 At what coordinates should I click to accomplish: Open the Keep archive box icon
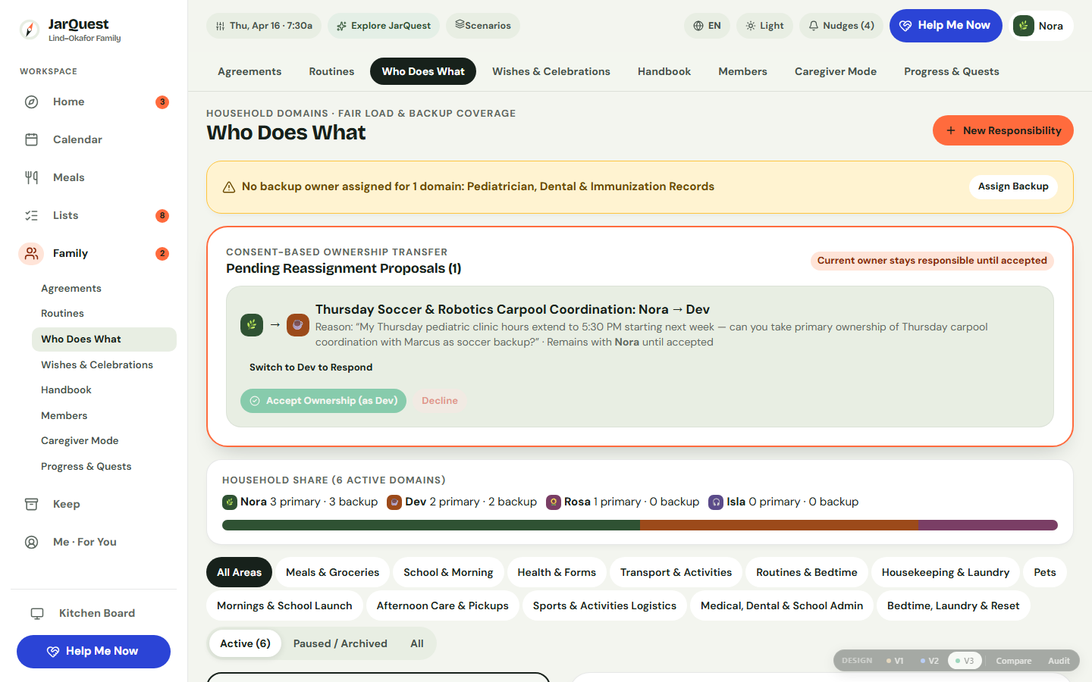[x=31, y=504]
